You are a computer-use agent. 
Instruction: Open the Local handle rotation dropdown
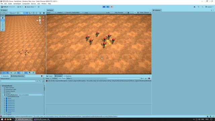coord(13,13)
